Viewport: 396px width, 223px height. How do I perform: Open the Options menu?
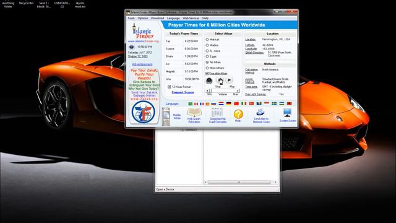click(143, 18)
